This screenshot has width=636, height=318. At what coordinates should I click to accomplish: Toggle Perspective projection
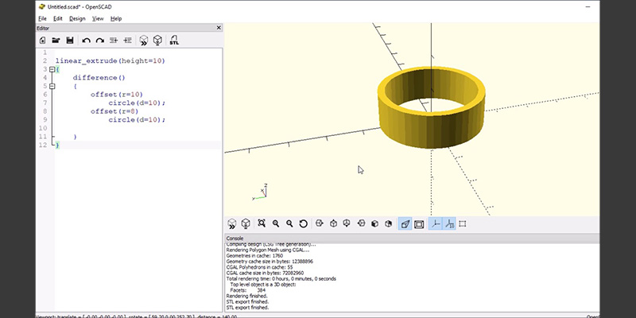405,223
